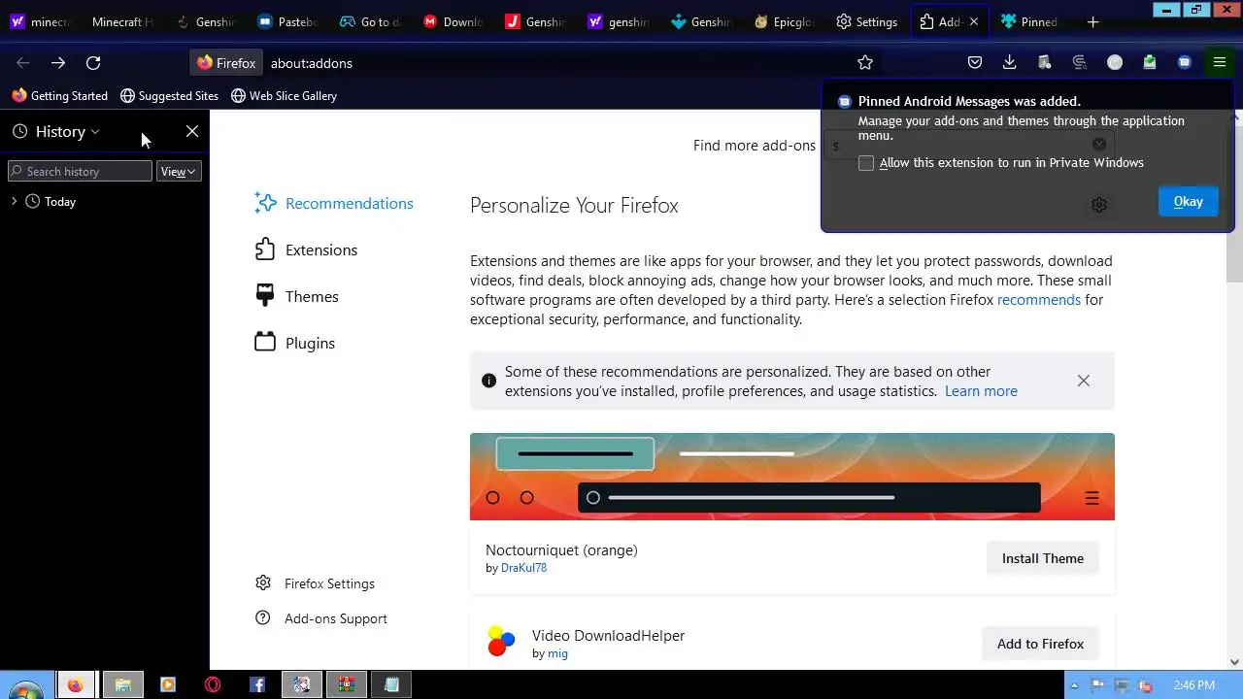Switch to the Settings browser tab
1243x699 pixels.
click(867, 21)
